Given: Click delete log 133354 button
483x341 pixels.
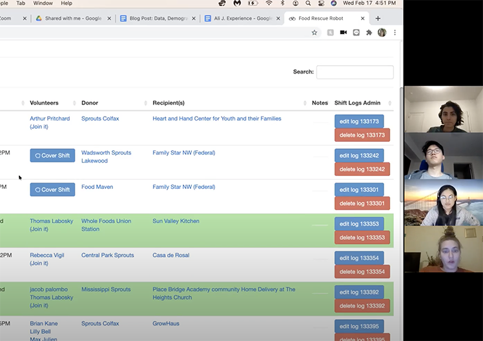Looking at the screenshot, I should pos(362,271).
